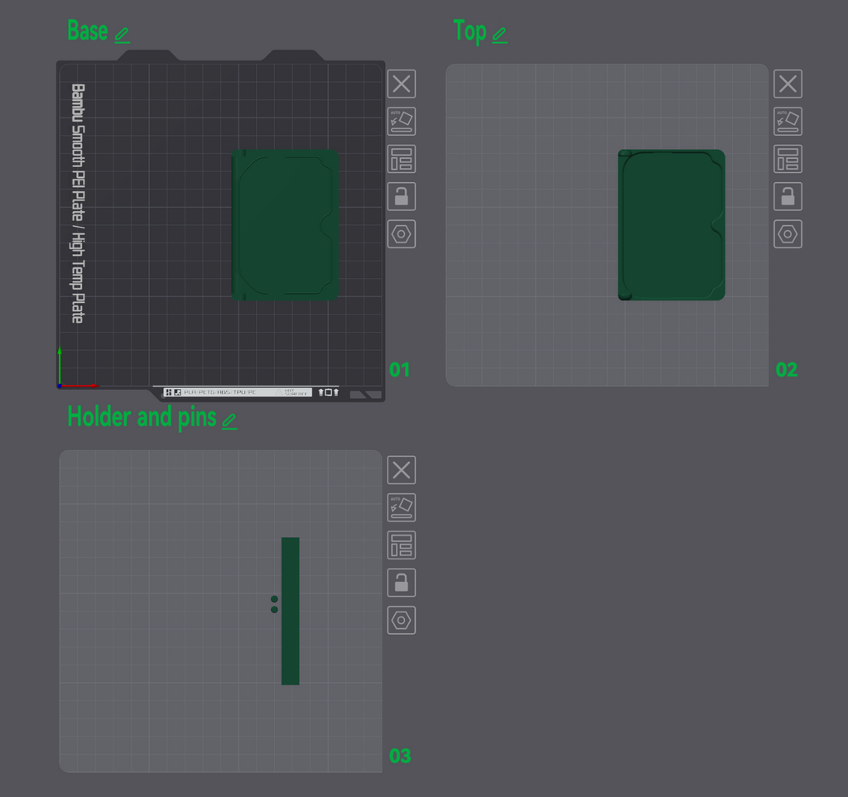Select the tall holder model on plate 03
The image size is (848, 797).
click(x=291, y=611)
